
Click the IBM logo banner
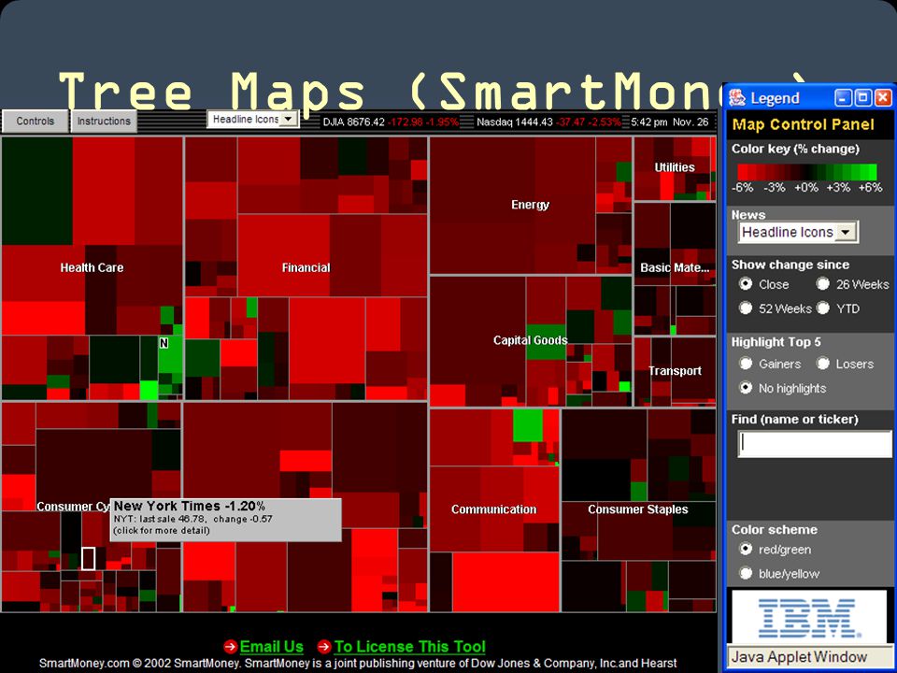[x=809, y=618]
